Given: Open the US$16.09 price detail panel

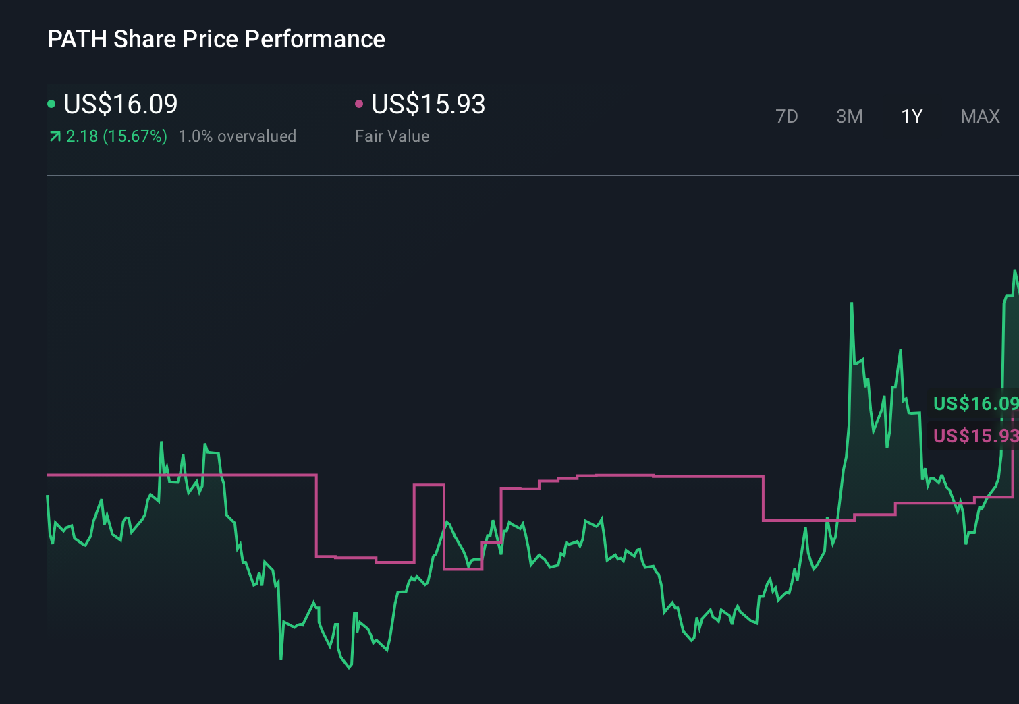Looking at the screenshot, I should click(120, 105).
